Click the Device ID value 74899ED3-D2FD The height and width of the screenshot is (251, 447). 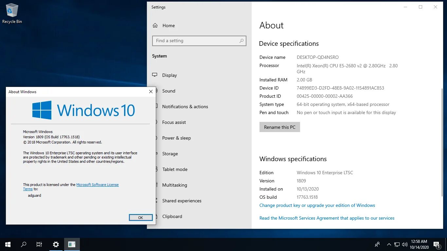(340, 88)
